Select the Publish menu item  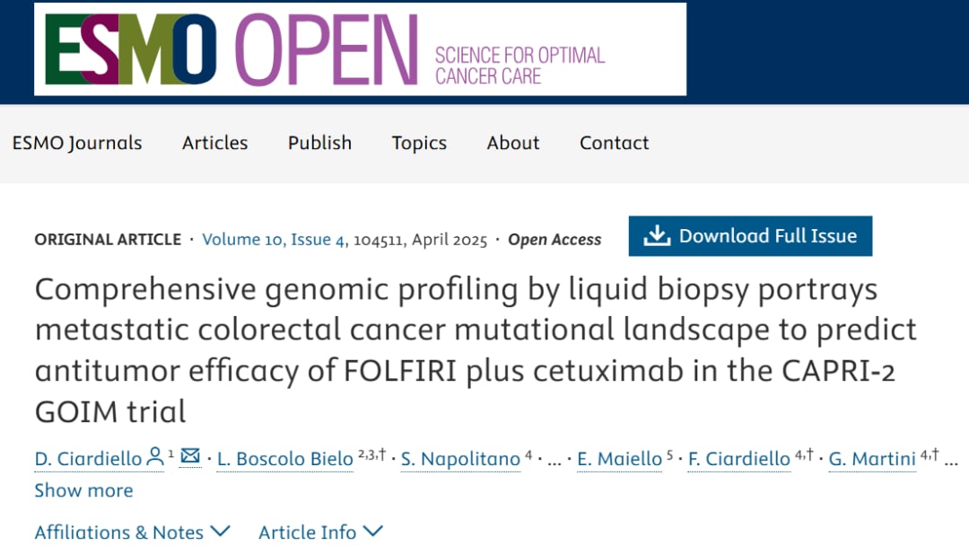319,143
